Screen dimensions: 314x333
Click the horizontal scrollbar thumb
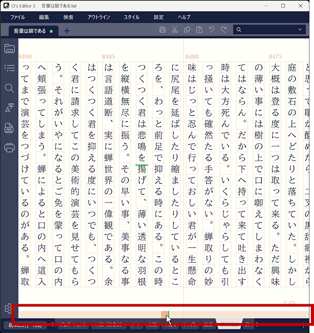coord(165,315)
